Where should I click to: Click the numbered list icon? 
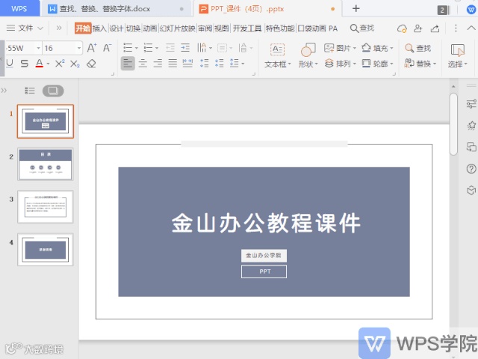pyautogui.click(x=148, y=48)
